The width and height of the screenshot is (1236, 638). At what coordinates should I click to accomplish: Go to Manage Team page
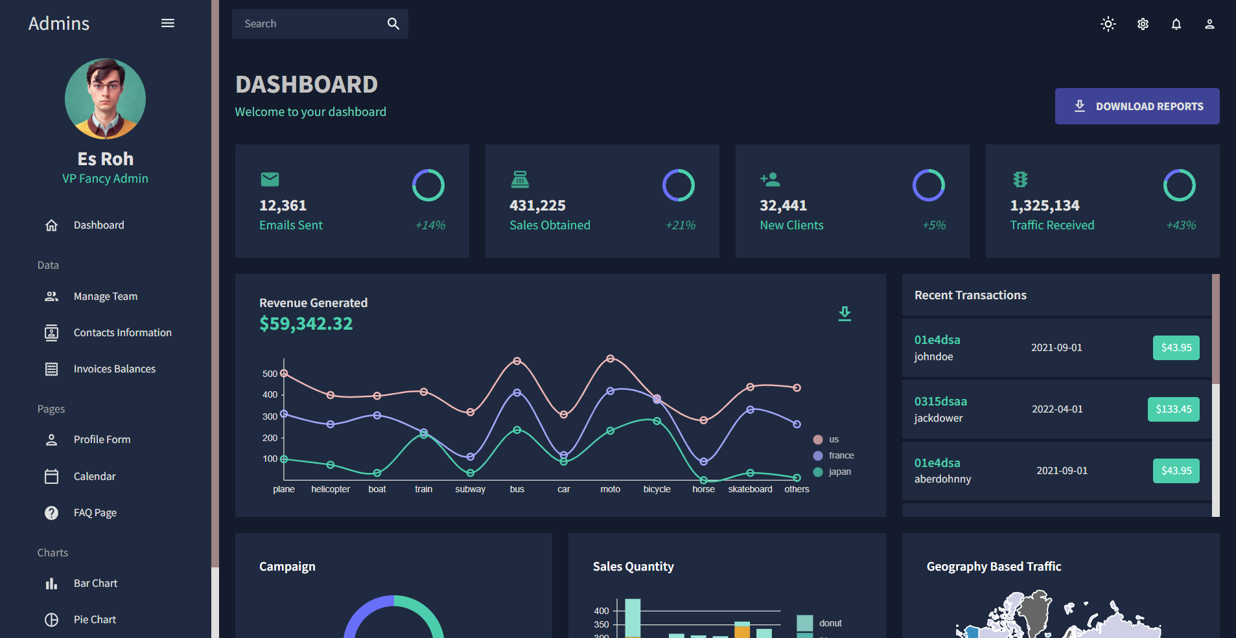coord(105,297)
